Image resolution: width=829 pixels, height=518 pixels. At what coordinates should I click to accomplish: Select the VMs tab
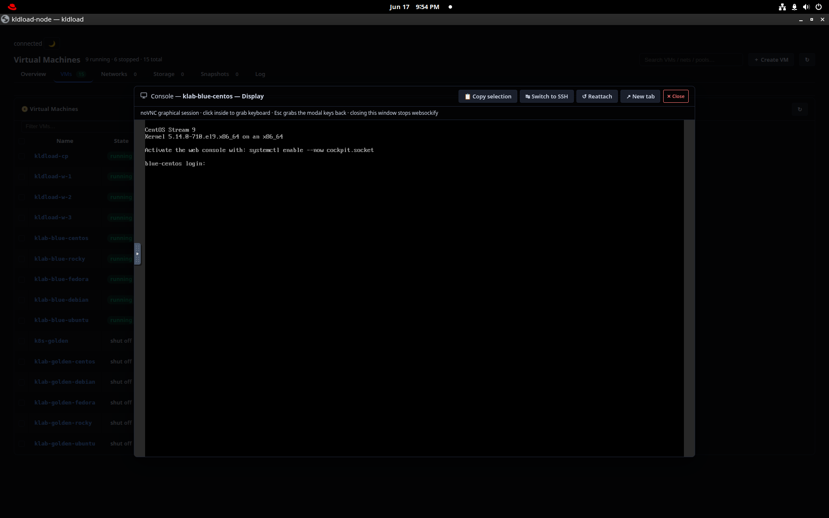[x=73, y=74]
